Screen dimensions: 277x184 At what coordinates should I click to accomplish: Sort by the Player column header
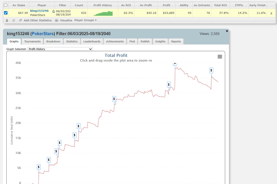42,5
